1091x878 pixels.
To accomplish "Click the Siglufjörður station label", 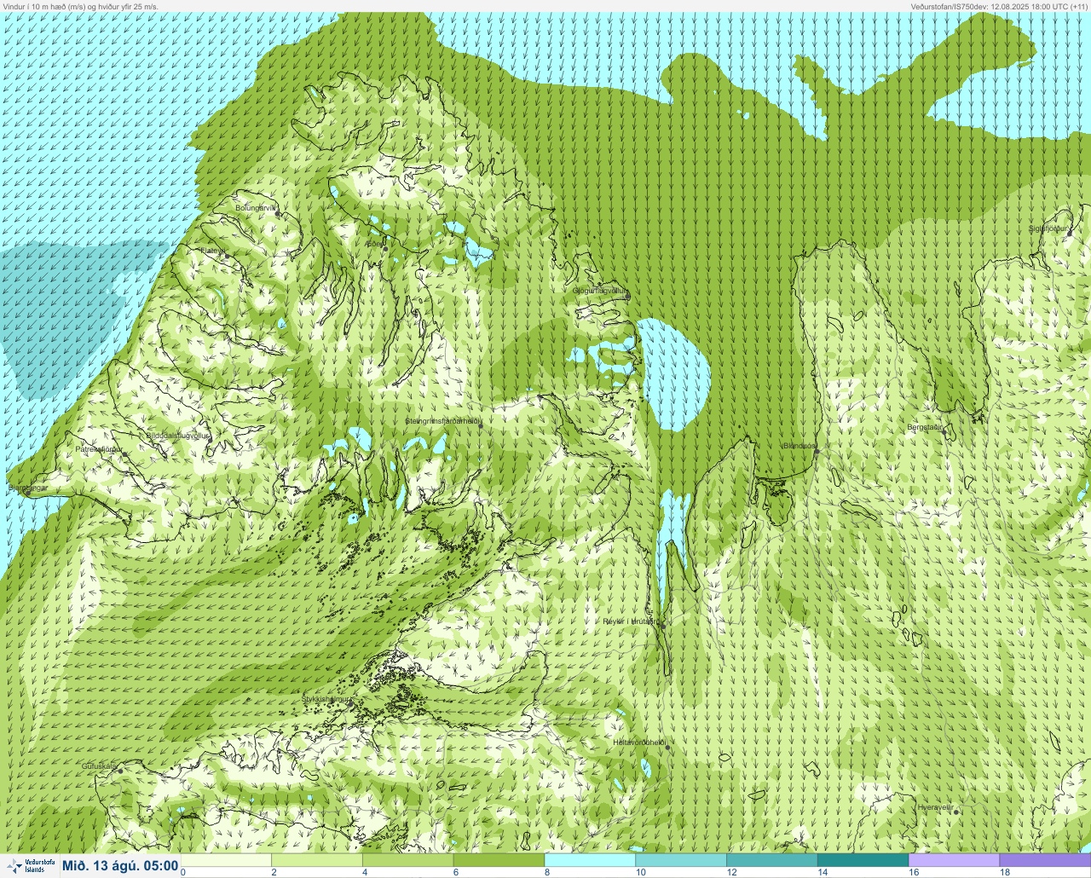I will [1048, 228].
